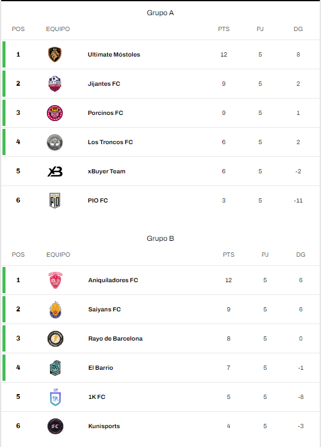Click the Ultimate Móstoles lion crest logo
The height and width of the screenshot is (447, 321).
[x=55, y=55]
